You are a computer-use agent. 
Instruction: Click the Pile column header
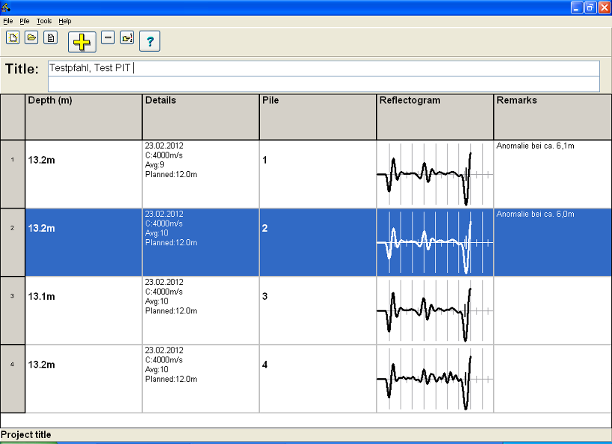[318, 117]
